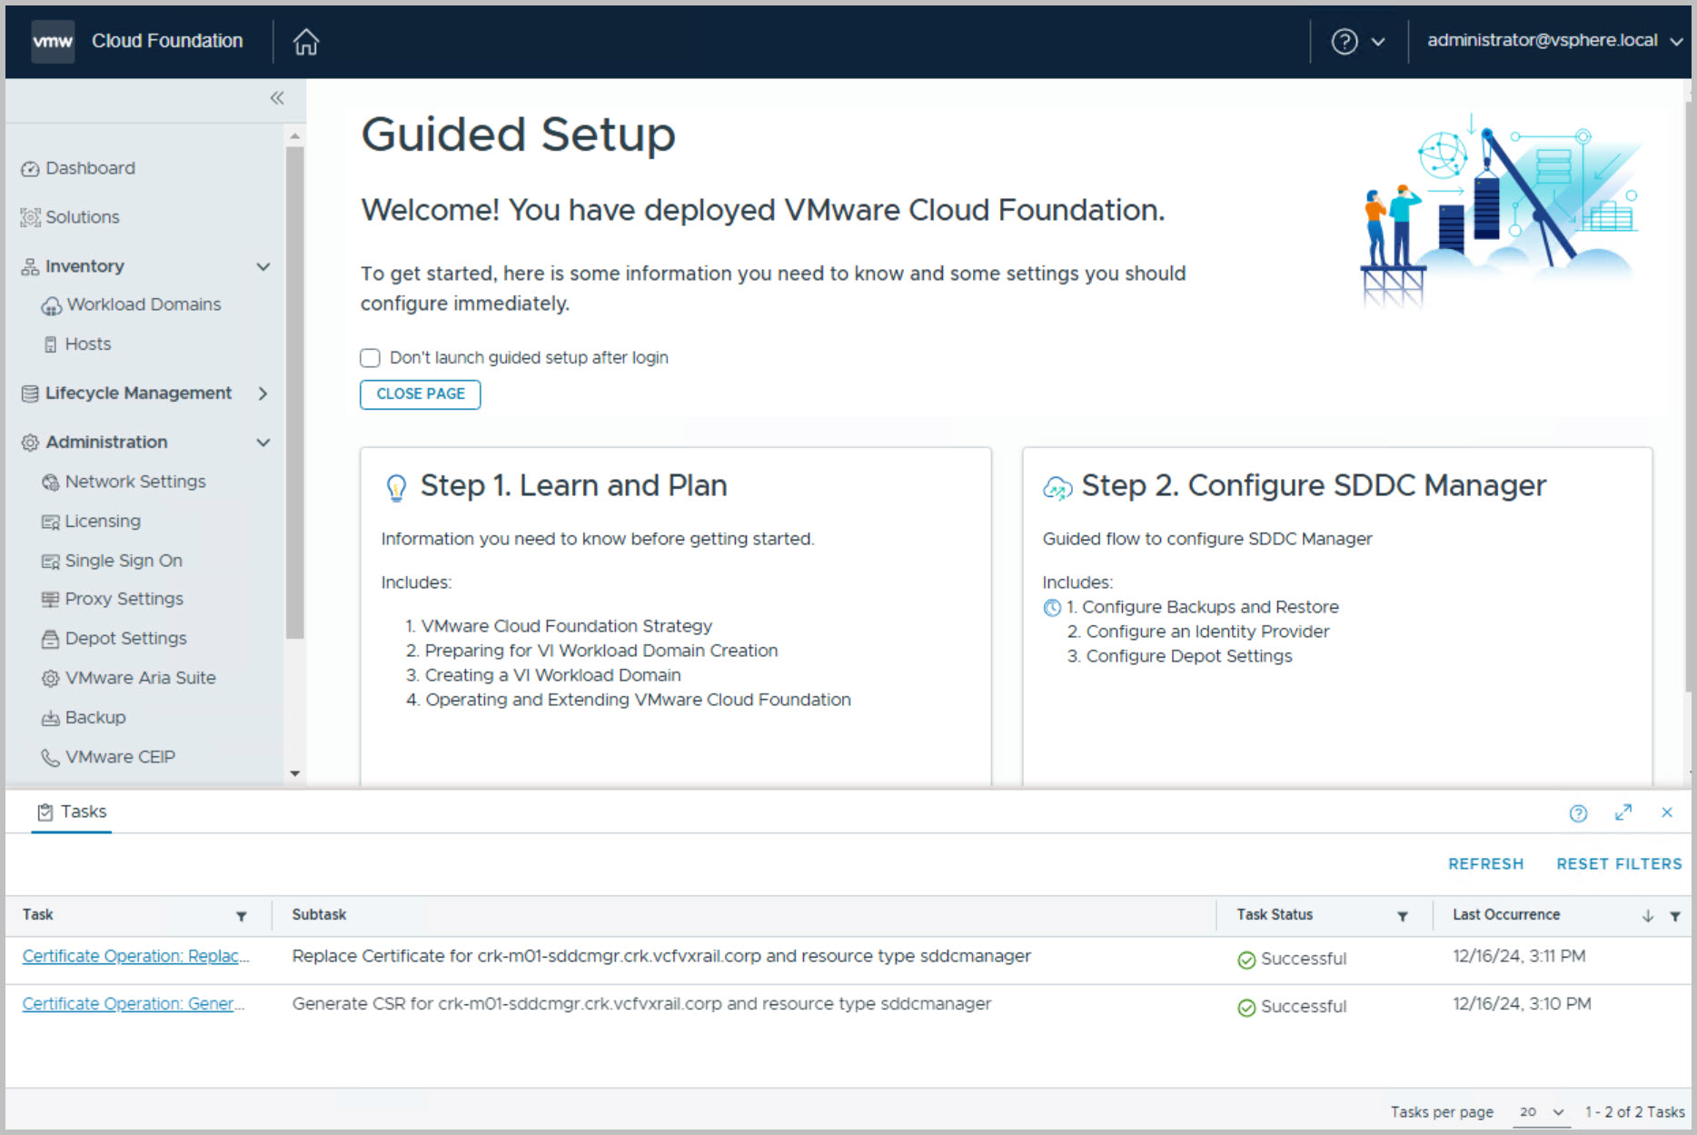Change Tasks per page dropdown value
Screen dimensions: 1697x1135
pos(1542,1112)
